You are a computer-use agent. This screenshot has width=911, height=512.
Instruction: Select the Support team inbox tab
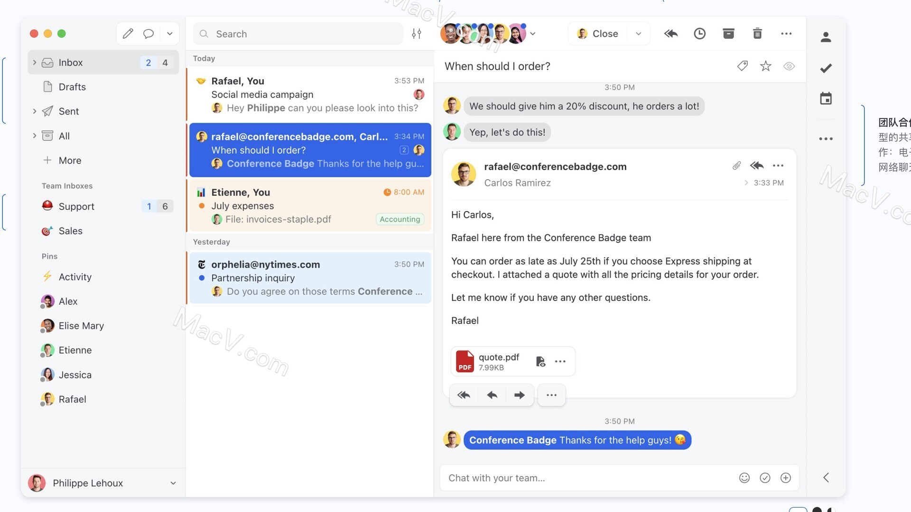pyautogui.click(x=76, y=206)
